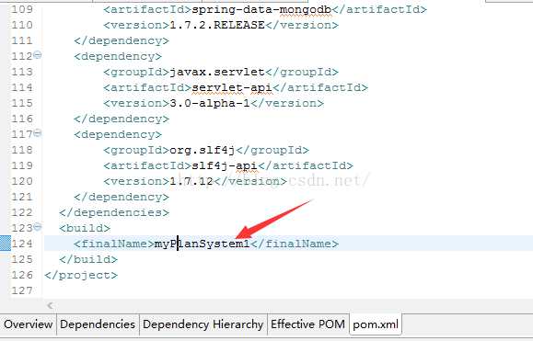Image resolution: width=533 pixels, height=341 pixels.
Task: Collapse the dependency block at line 117
Action: [38, 132]
